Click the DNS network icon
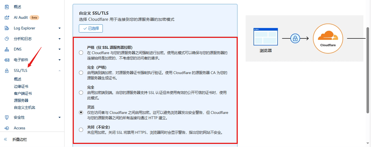 point(7,49)
